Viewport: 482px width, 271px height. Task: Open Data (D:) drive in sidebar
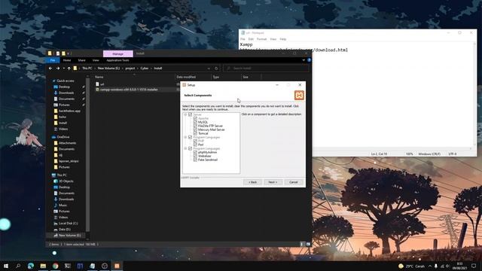tap(65, 229)
